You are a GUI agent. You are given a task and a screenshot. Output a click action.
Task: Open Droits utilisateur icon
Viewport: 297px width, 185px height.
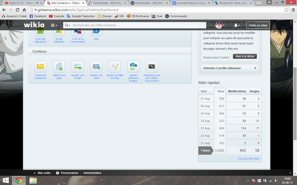click(x=59, y=33)
